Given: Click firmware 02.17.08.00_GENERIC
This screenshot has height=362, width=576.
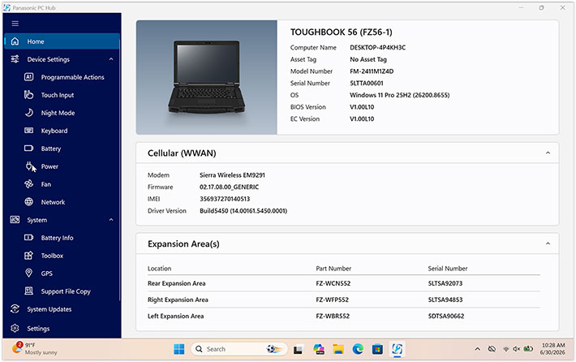Looking at the screenshot, I should [229, 187].
